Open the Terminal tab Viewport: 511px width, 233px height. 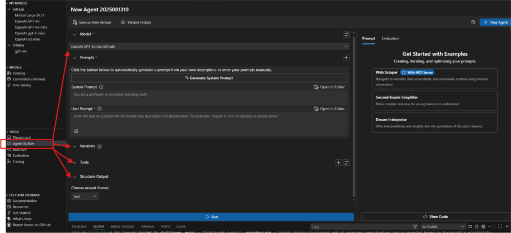click(147, 226)
